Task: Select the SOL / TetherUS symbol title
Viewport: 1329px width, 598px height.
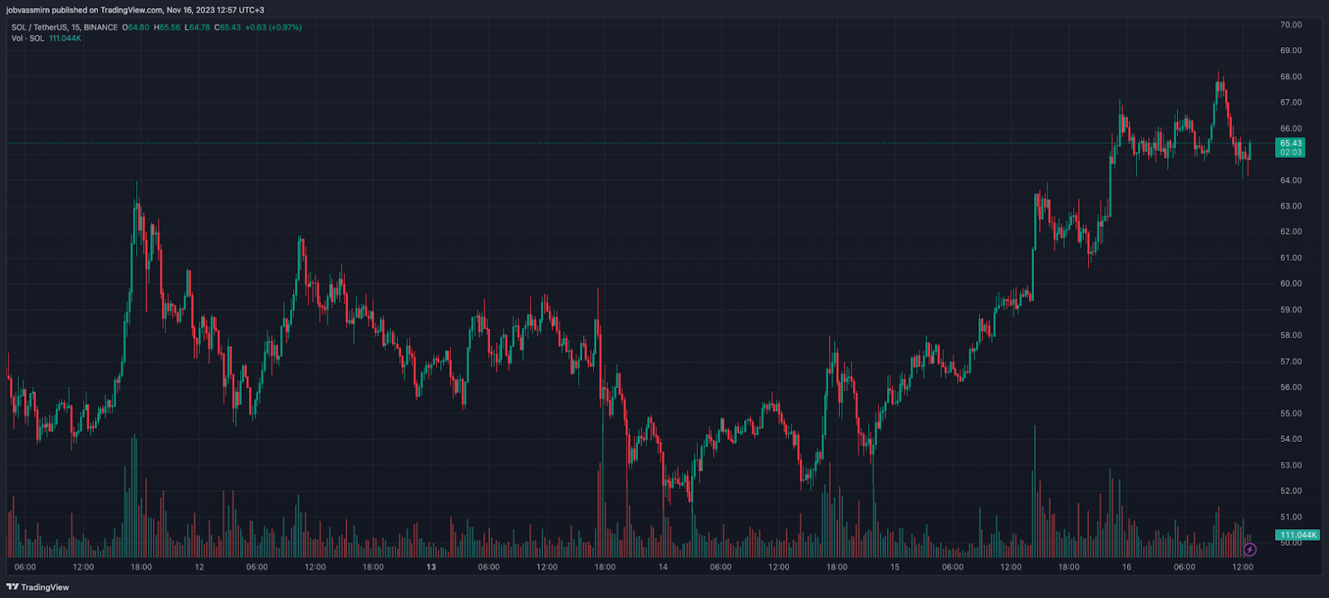Action: click(x=64, y=27)
